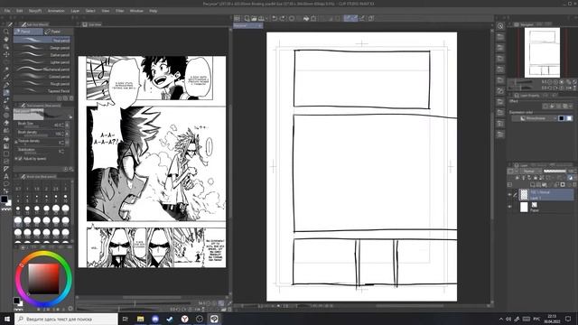Select the Pencil tool in tool palette

click(x=6, y=92)
